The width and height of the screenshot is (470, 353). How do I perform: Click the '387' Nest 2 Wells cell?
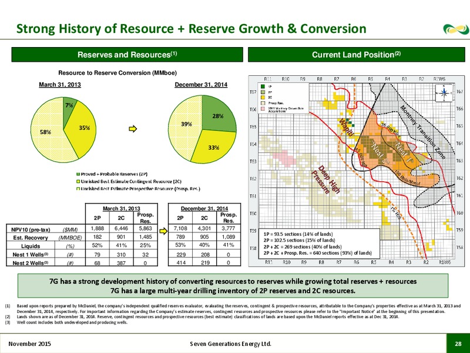coord(121,263)
